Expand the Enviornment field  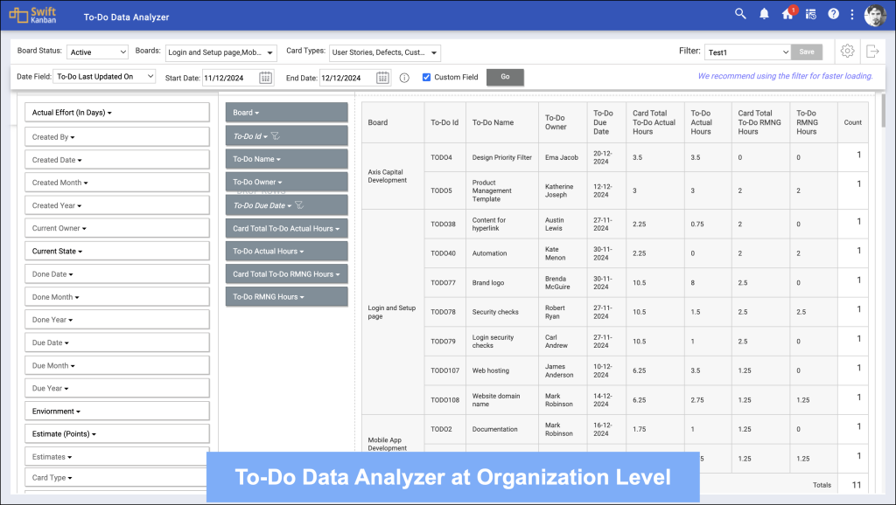click(x=117, y=411)
